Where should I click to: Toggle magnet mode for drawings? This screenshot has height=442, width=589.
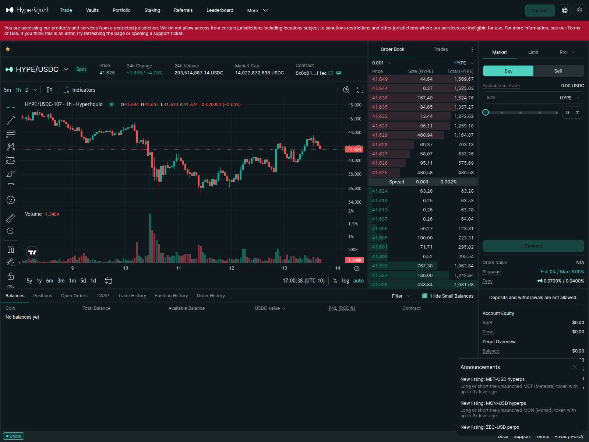click(11, 249)
